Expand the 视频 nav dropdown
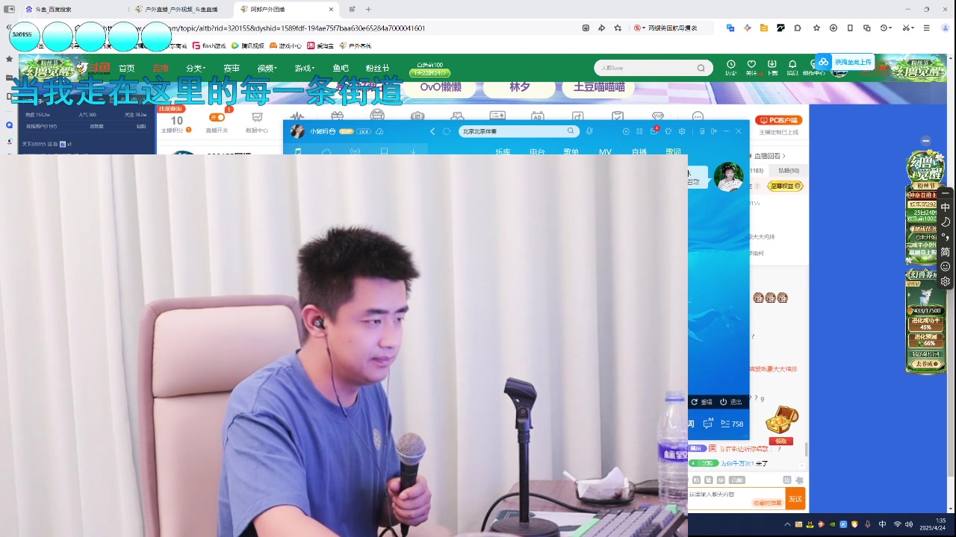956x537 pixels. [x=267, y=68]
